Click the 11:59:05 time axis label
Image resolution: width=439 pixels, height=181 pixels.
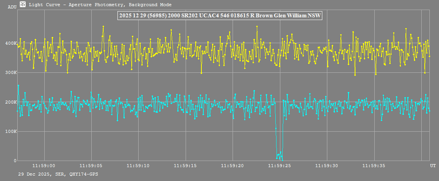91,166
